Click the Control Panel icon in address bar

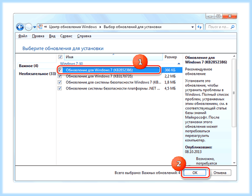coord(40,27)
